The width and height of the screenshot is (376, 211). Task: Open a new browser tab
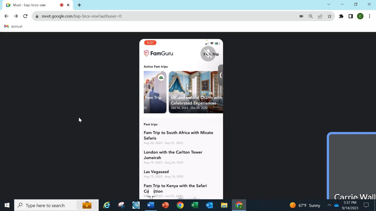tap(79, 5)
